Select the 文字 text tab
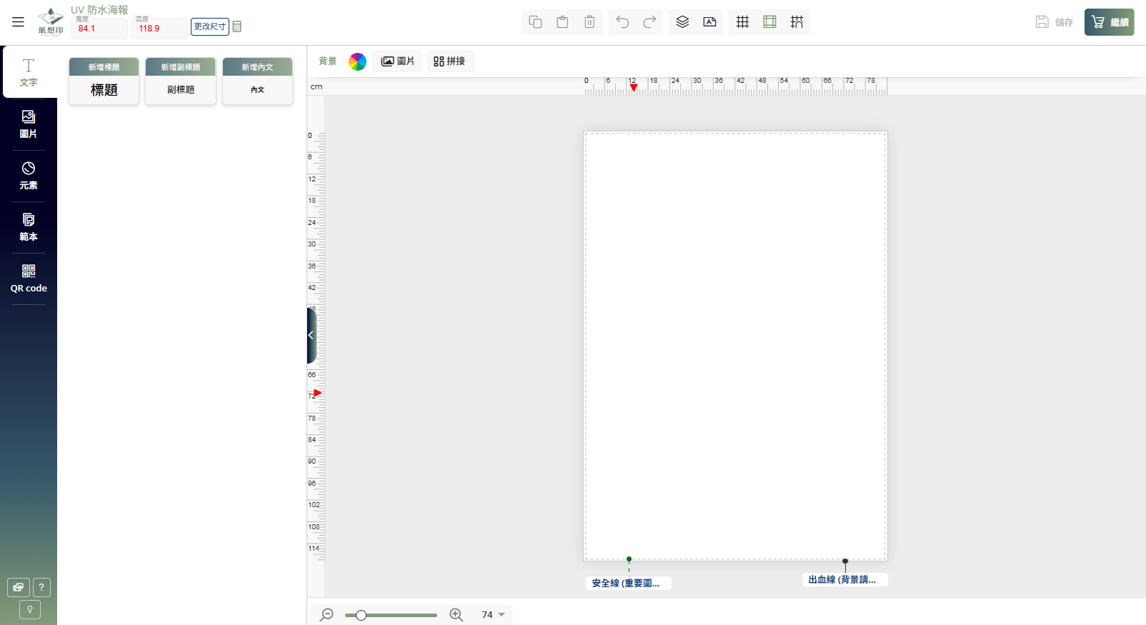Viewport: 1146px width, 625px height. [x=29, y=72]
